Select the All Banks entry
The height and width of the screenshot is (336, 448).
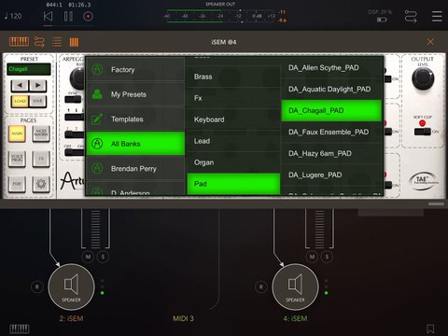point(135,144)
